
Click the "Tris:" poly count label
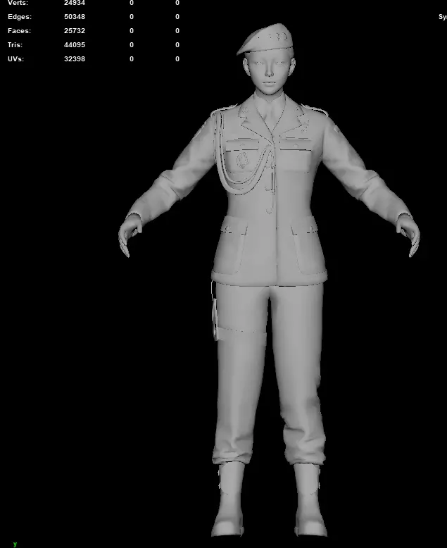click(15, 45)
